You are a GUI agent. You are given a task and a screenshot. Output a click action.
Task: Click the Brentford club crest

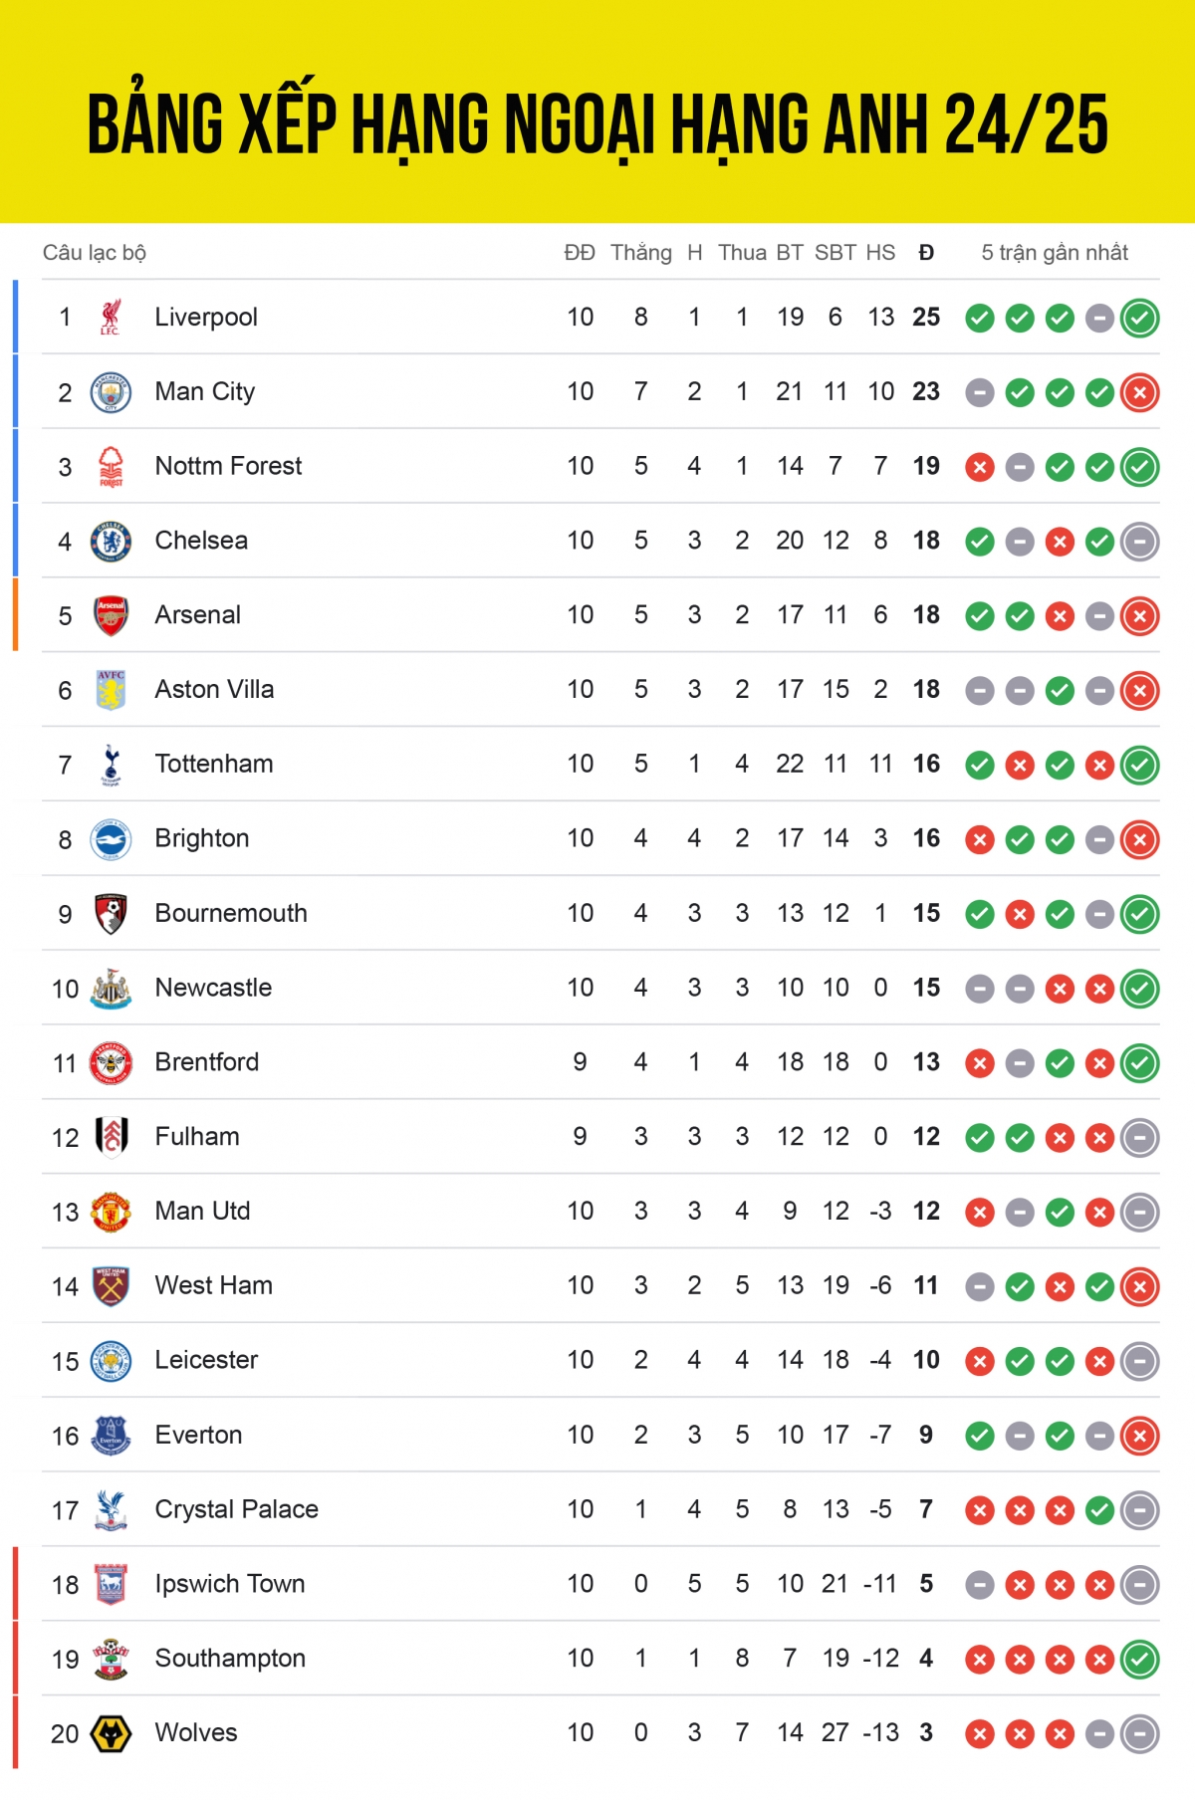point(111,1062)
